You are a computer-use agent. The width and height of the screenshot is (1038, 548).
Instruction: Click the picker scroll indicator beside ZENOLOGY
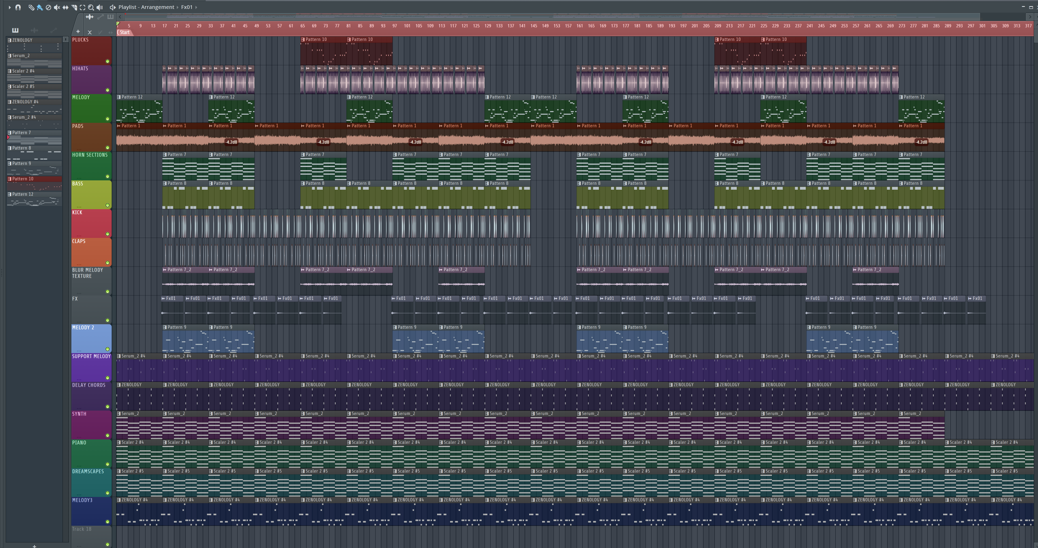66,39
